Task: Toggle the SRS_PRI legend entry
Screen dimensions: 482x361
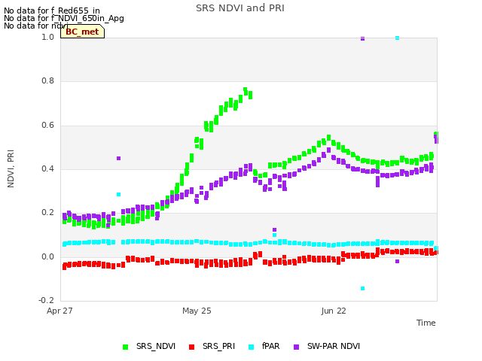Action: pyautogui.click(x=212, y=346)
